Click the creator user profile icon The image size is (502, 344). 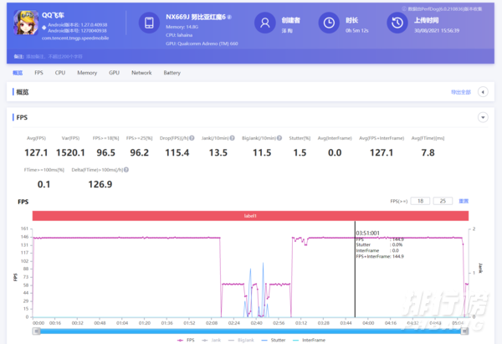[x=264, y=23]
